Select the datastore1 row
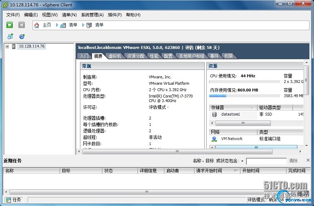 [x=256, y=114]
